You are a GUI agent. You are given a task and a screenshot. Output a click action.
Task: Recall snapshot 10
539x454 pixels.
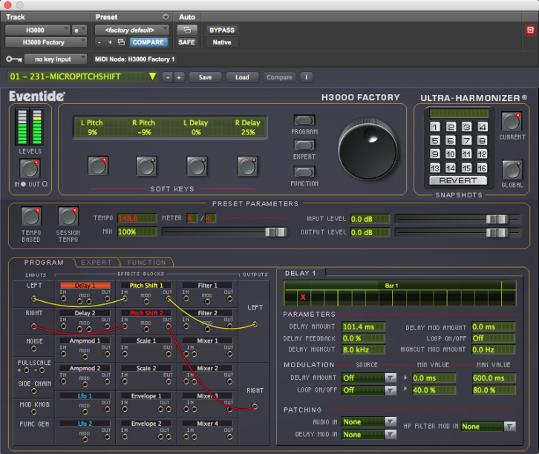point(451,154)
